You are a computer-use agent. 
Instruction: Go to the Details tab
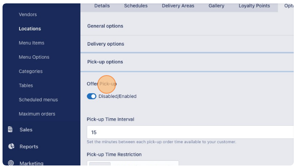click(102, 6)
